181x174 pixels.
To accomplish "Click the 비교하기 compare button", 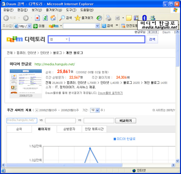I will click(x=126, y=121).
